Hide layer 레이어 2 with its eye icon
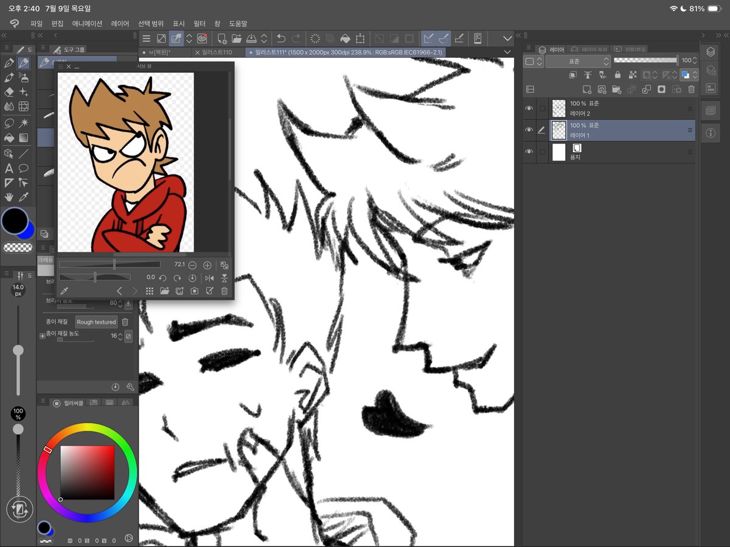 [x=529, y=108]
